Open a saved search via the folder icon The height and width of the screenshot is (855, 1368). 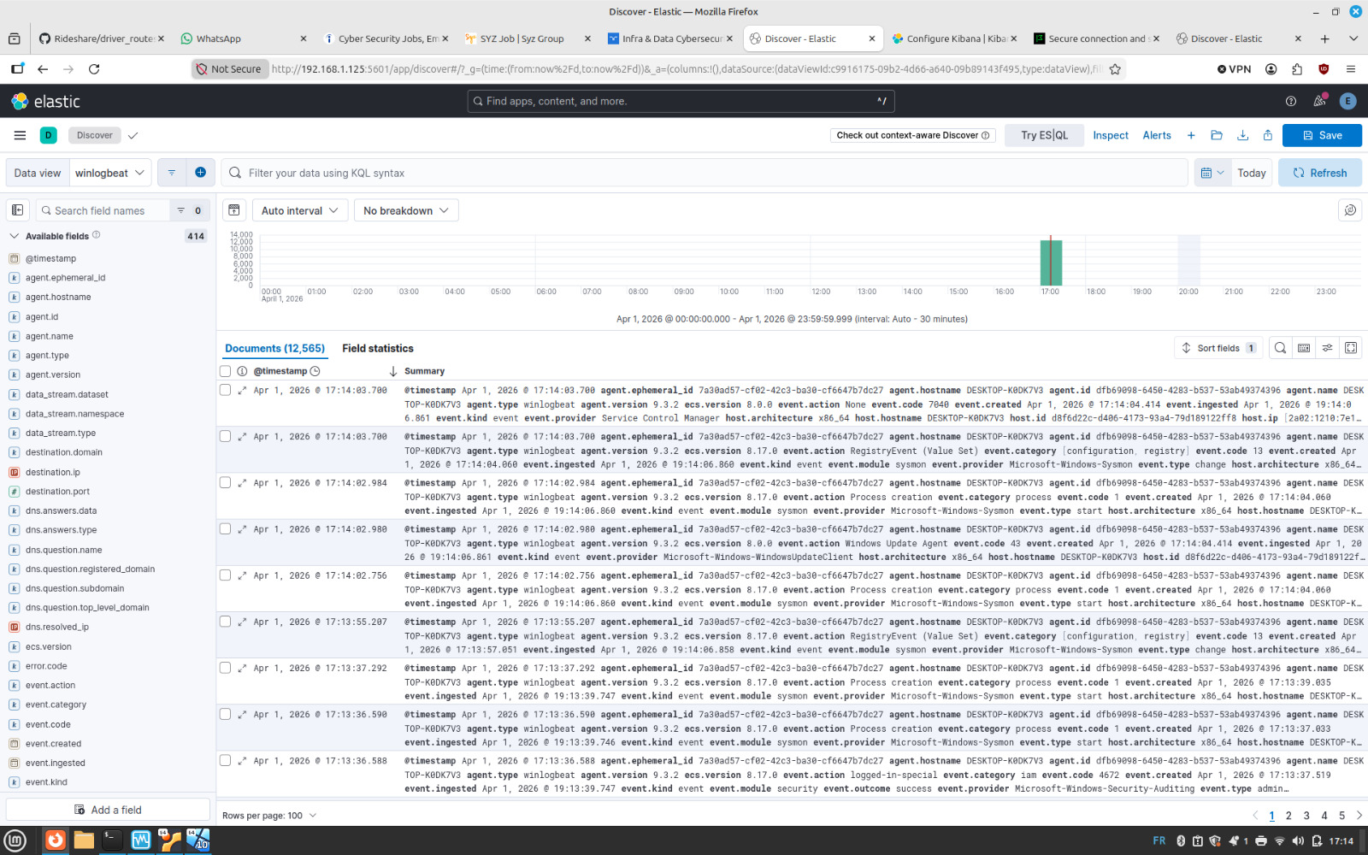pos(1217,134)
